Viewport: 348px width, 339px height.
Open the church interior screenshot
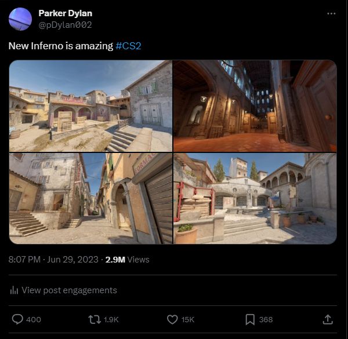255,106
